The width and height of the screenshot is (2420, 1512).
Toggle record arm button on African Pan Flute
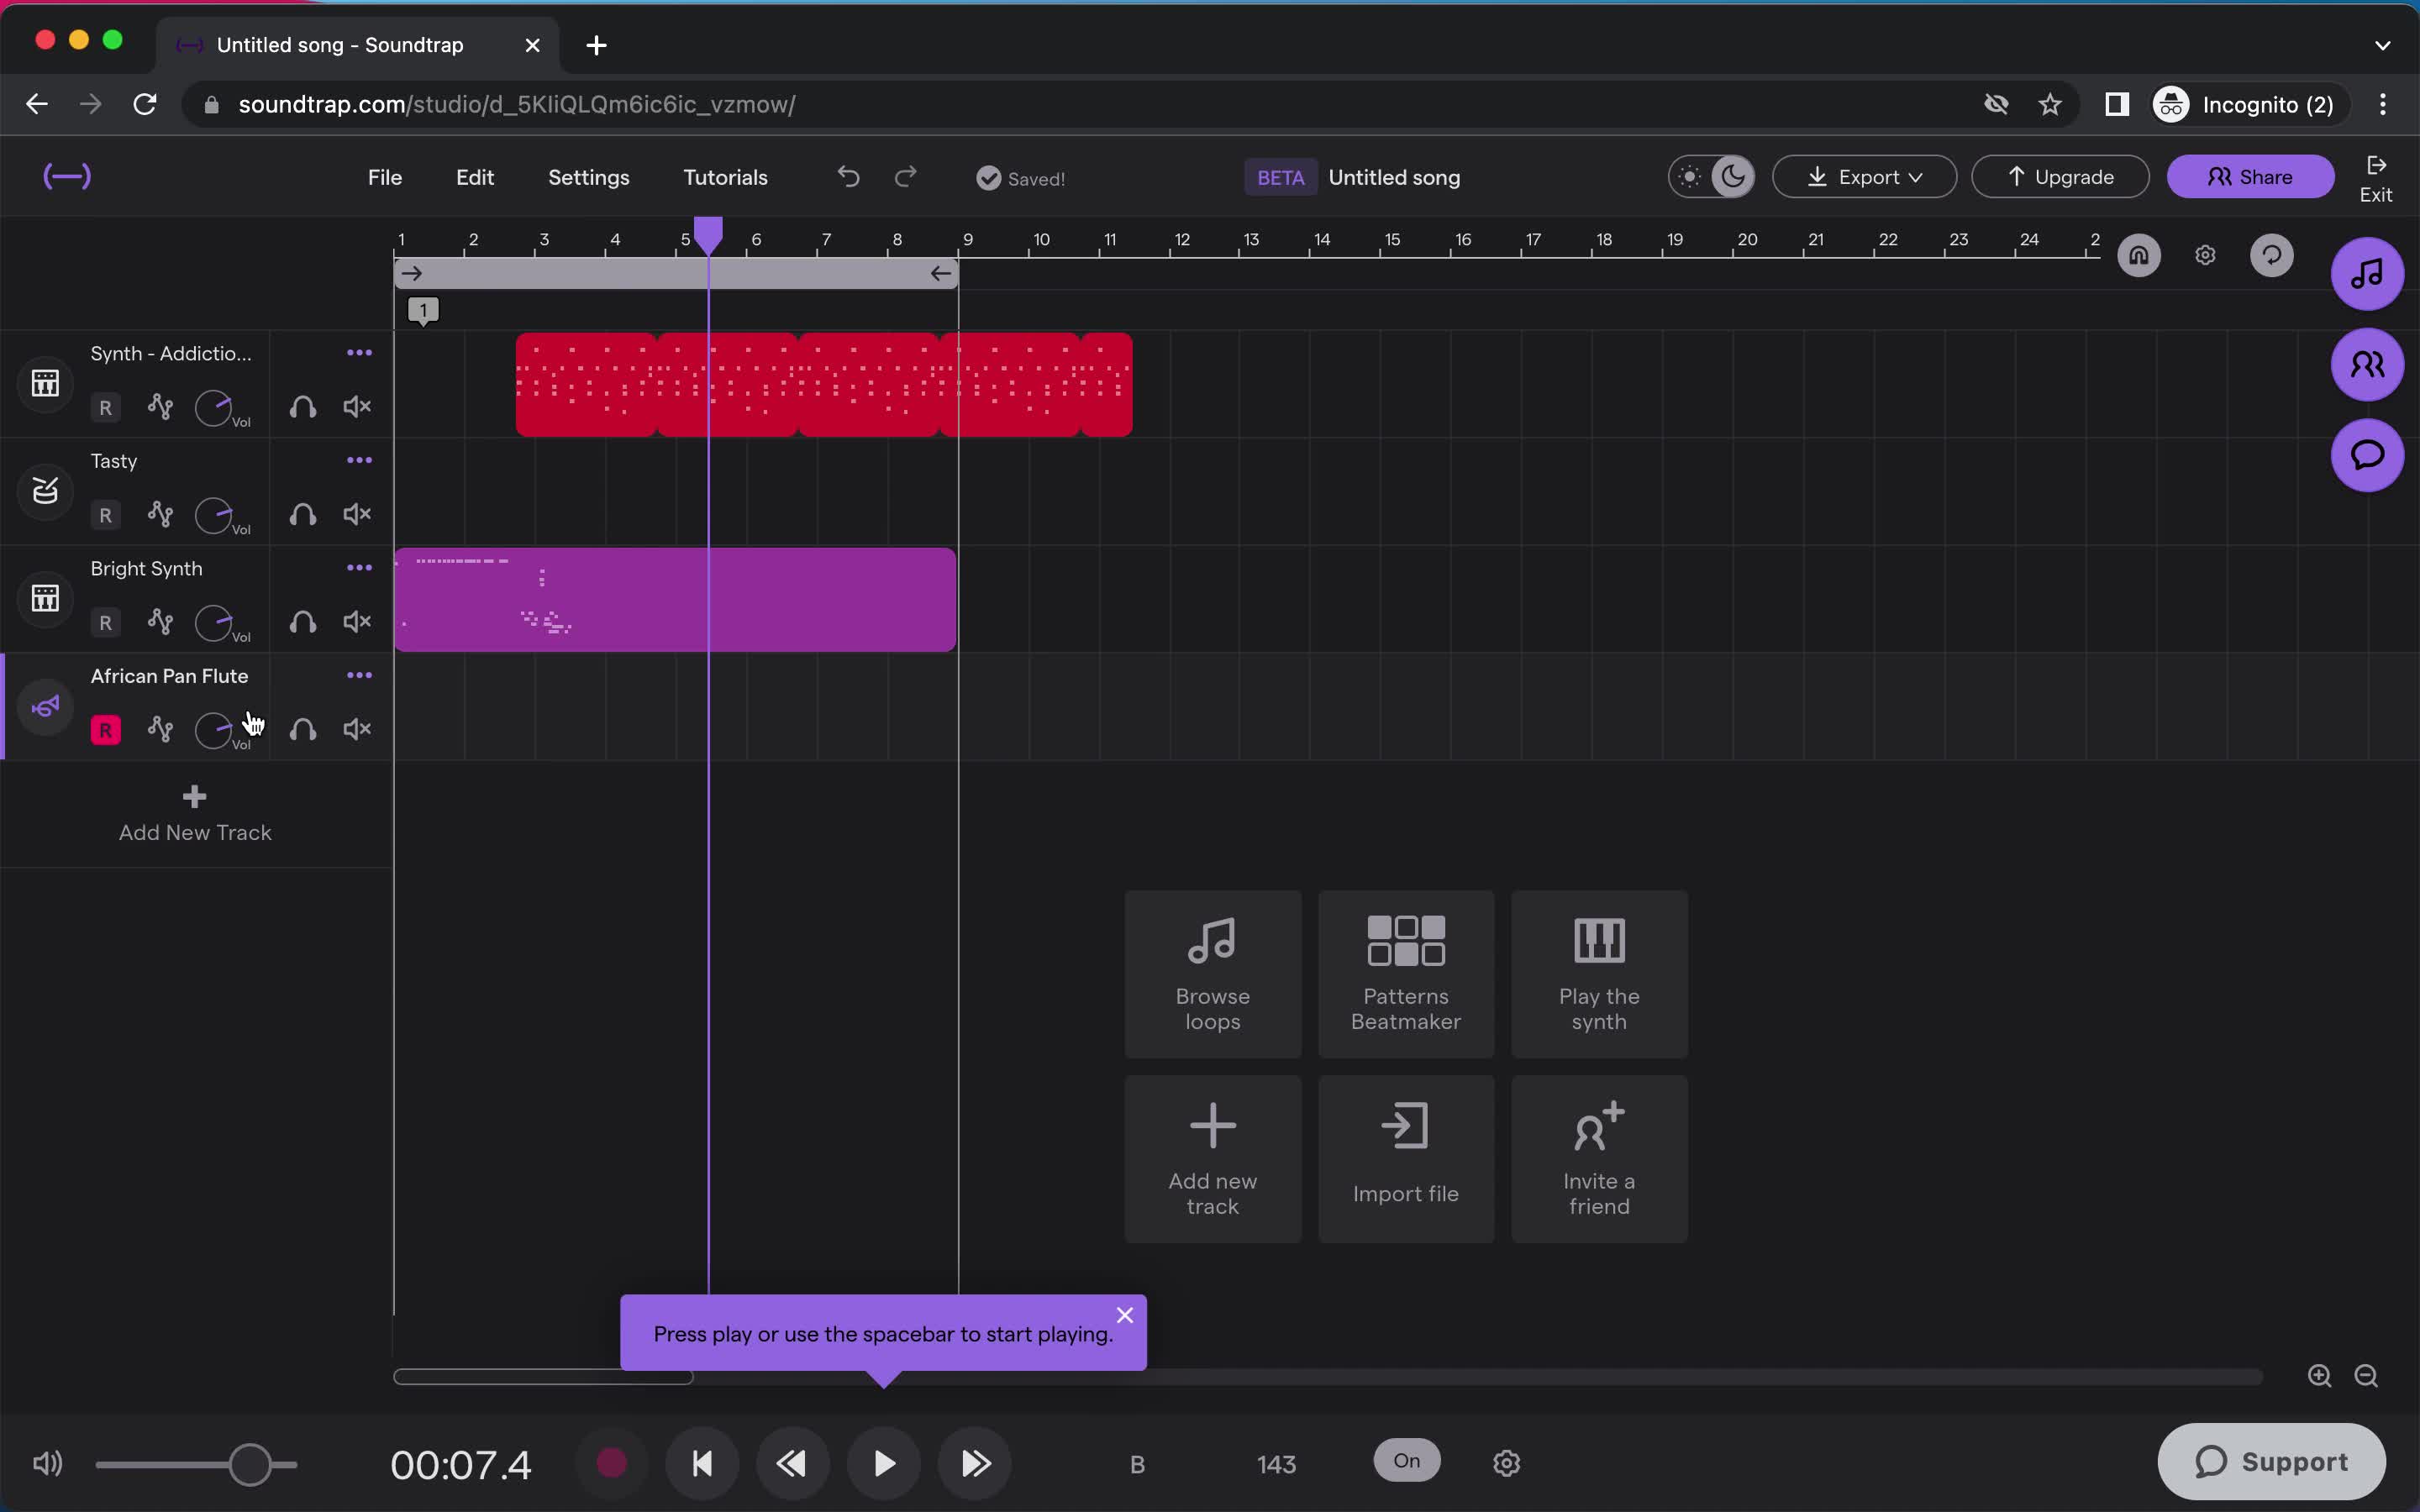104,728
